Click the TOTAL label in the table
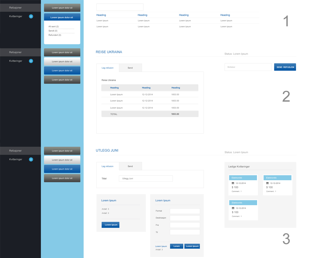Screen dimensions: 310x258 (x=114, y=114)
